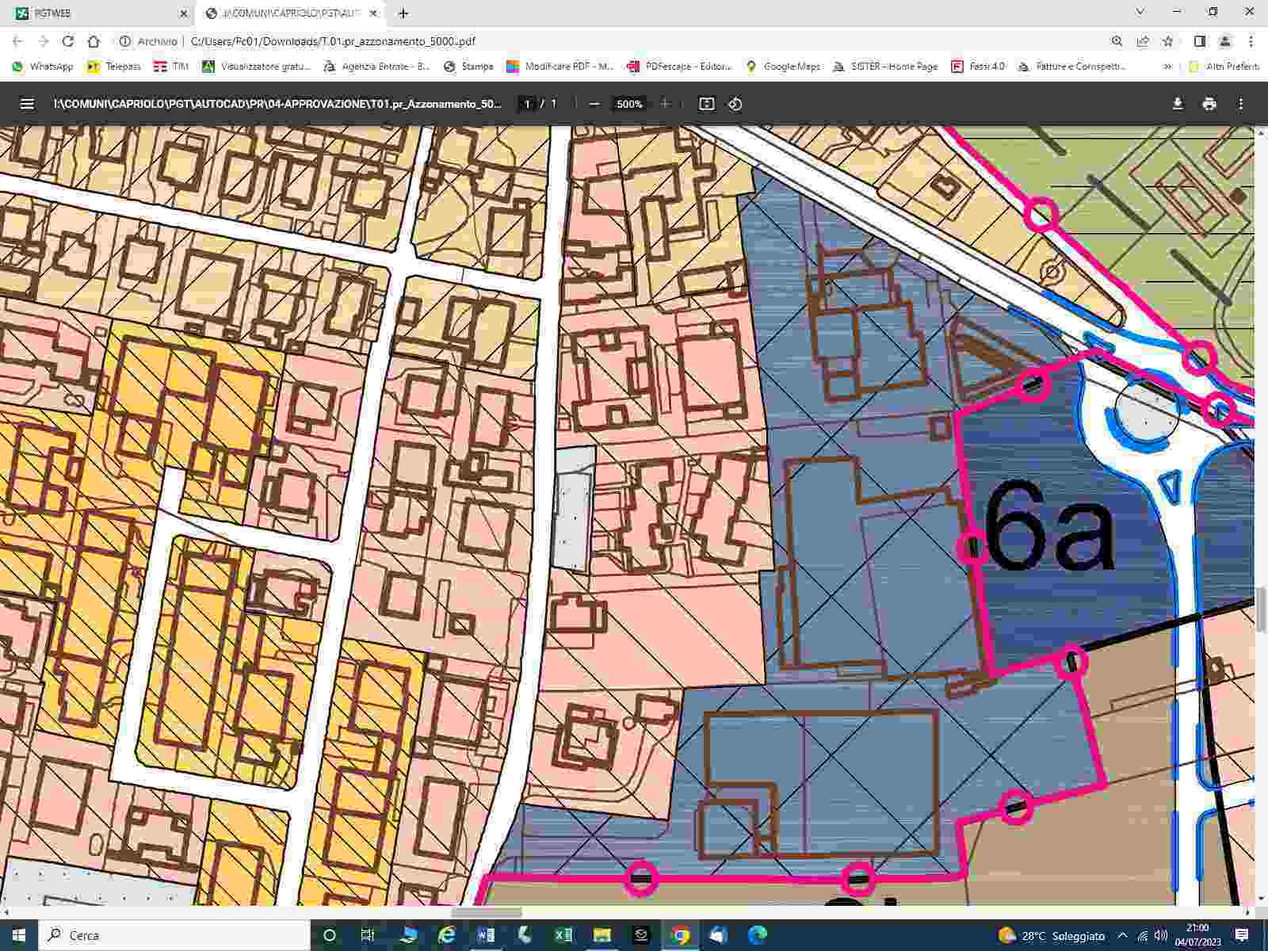Switch to the PGTWEB tab
The height and width of the screenshot is (951, 1268).
click(95, 13)
